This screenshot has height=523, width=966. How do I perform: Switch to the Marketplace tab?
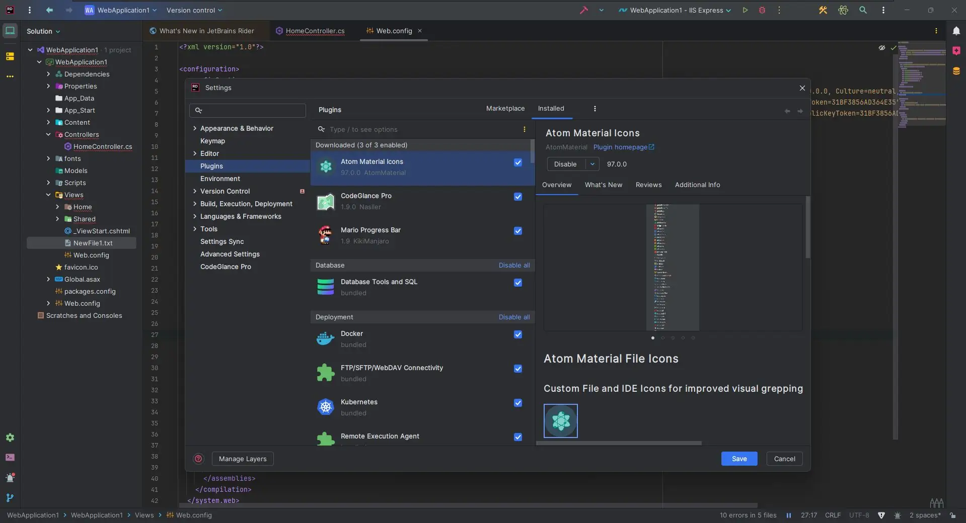pos(505,109)
